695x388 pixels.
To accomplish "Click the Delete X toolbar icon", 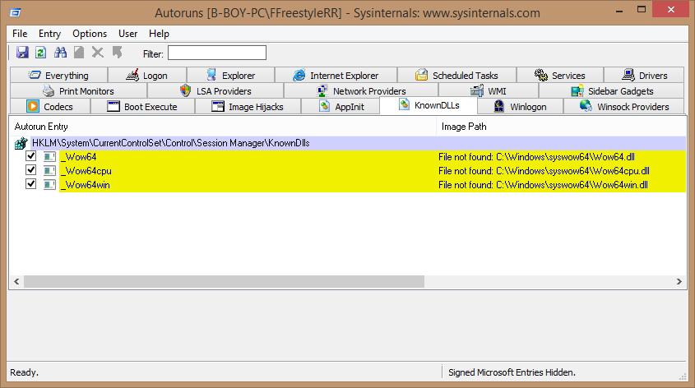I will 98,53.
